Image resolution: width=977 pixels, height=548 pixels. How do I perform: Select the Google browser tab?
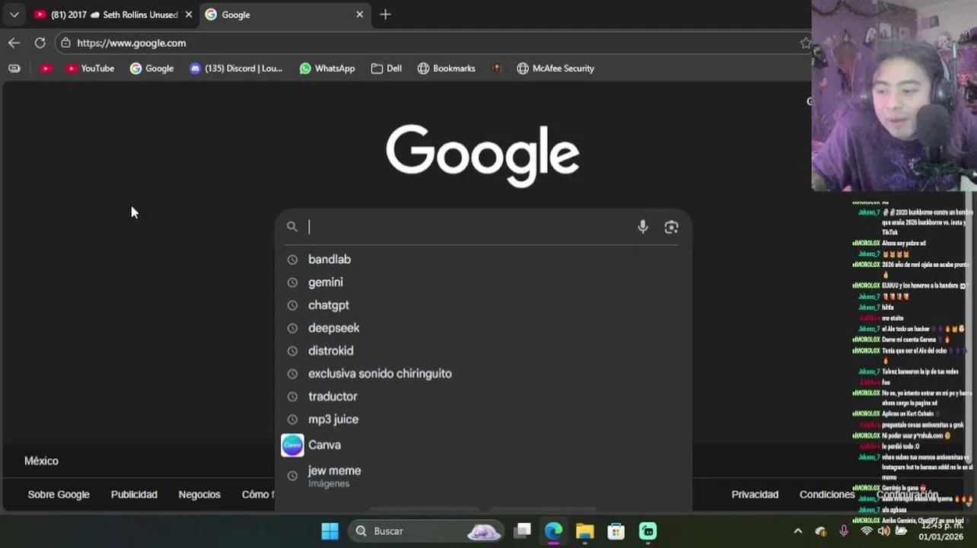click(x=285, y=14)
